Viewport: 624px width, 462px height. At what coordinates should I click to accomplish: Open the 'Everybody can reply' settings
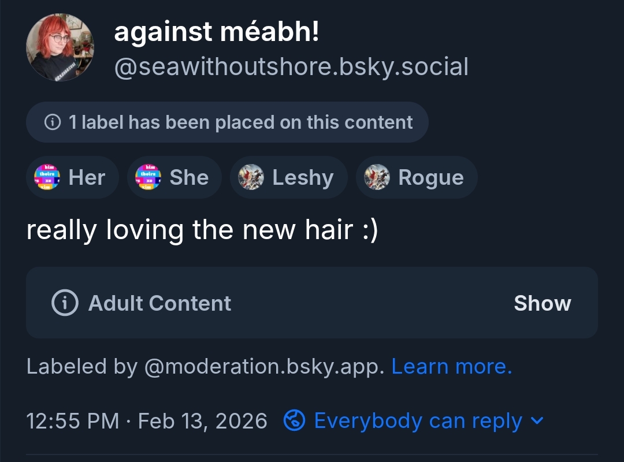tap(418, 420)
